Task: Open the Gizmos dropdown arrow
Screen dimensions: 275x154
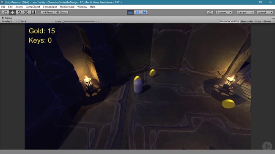Action: [273, 22]
